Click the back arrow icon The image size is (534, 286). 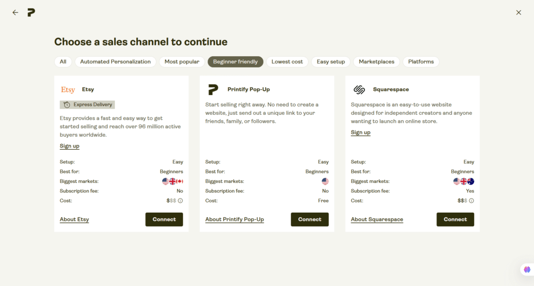(15, 12)
